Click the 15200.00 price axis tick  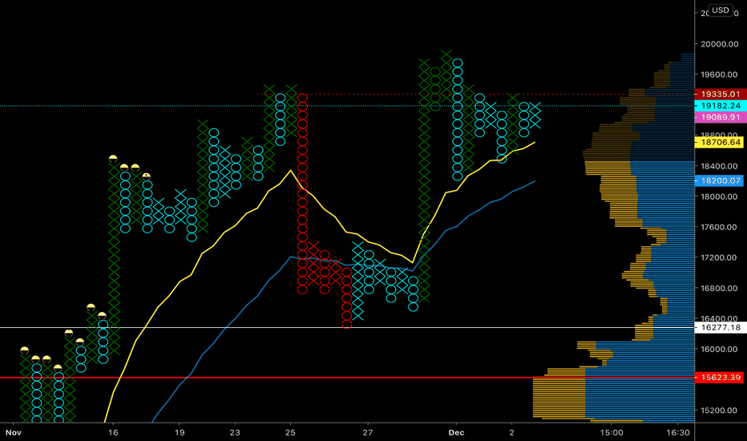719,410
